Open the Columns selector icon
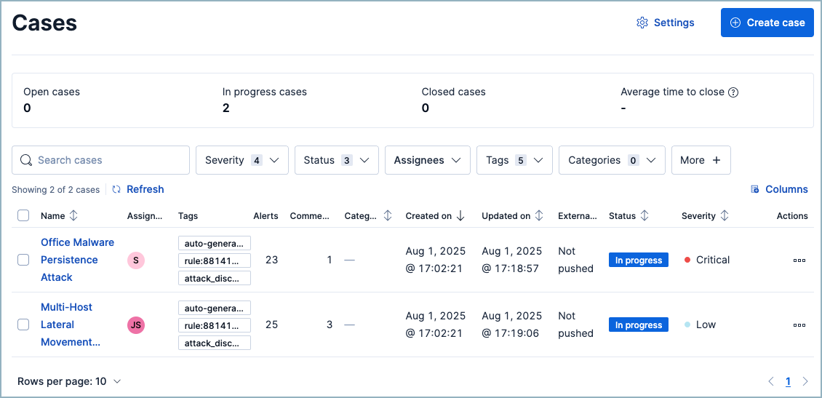This screenshot has width=822, height=398. [x=755, y=189]
